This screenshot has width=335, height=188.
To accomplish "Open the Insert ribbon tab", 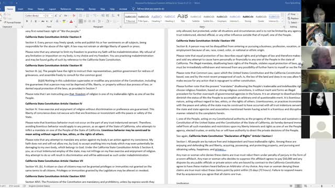I will 20,9.
